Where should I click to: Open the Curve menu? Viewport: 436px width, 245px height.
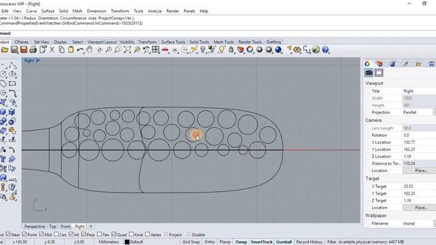click(x=31, y=11)
